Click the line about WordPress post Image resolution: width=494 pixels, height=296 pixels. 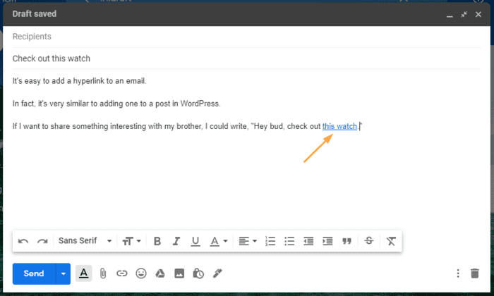116,104
